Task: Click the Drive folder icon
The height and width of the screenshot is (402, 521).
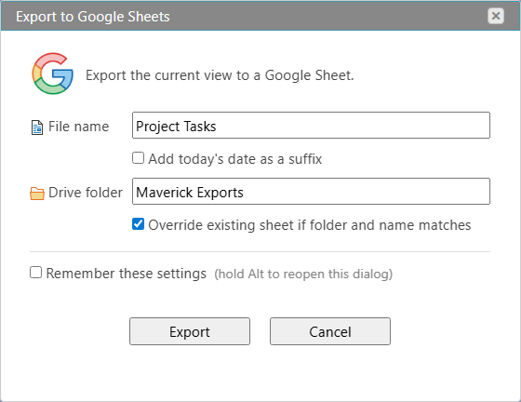Action: [x=37, y=194]
